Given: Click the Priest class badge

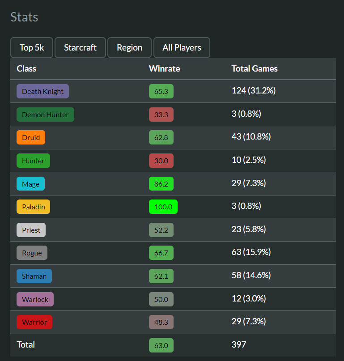Looking at the screenshot, I should 31,230.
